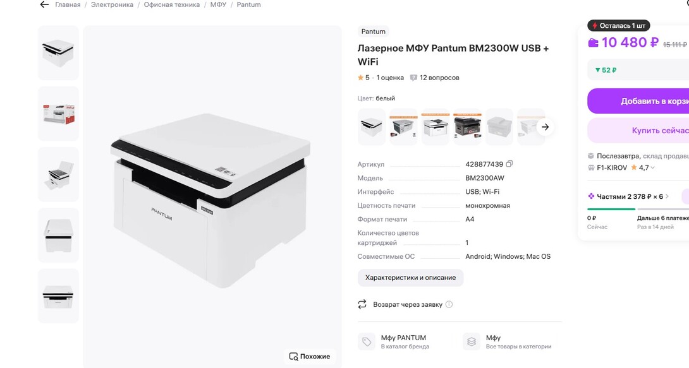Click the Мфу category stack icon
Viewport: 689px width, 368px height.
point(472,341)
